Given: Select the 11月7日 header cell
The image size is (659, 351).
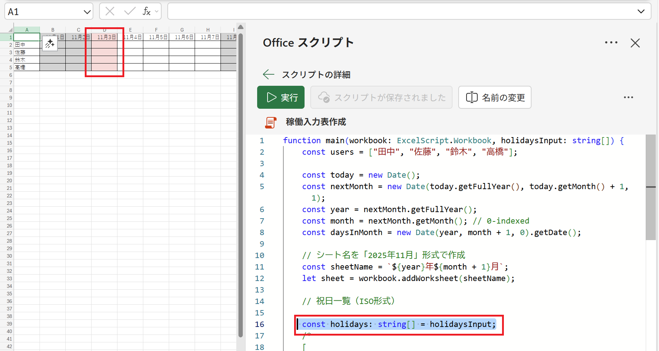Looking at the screenshot, I should click(x=208, y=37).
